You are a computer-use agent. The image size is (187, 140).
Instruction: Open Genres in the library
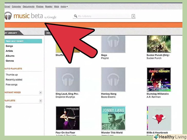(x=10, y=61)
